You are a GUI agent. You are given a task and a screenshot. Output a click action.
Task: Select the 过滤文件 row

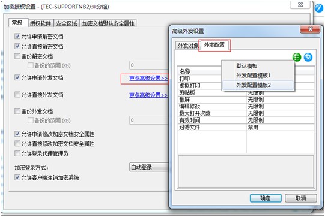tap(246, 127)
